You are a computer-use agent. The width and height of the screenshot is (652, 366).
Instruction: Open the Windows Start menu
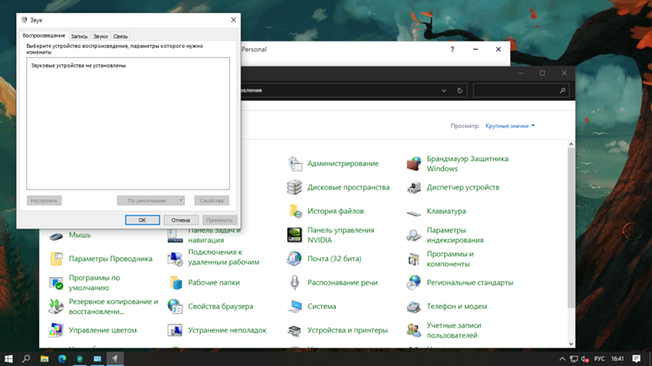click(8, 359)
